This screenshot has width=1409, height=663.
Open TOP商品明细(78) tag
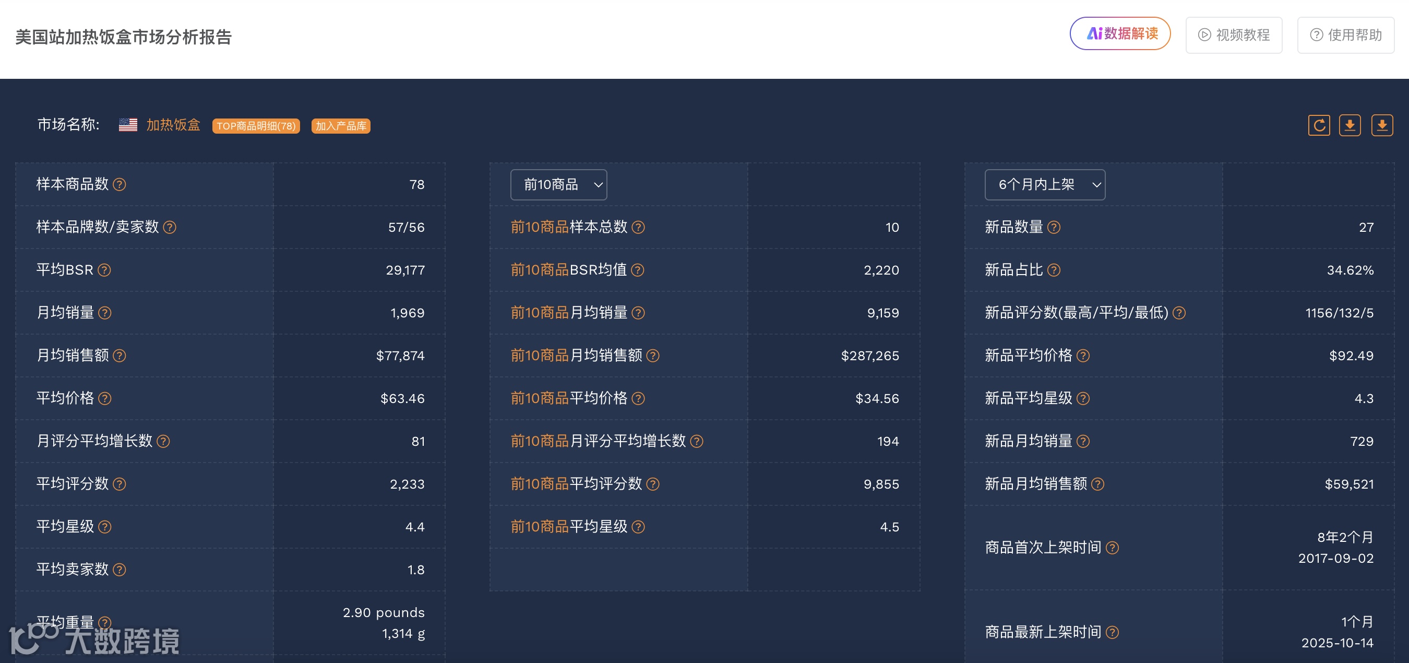click(256, 126)
